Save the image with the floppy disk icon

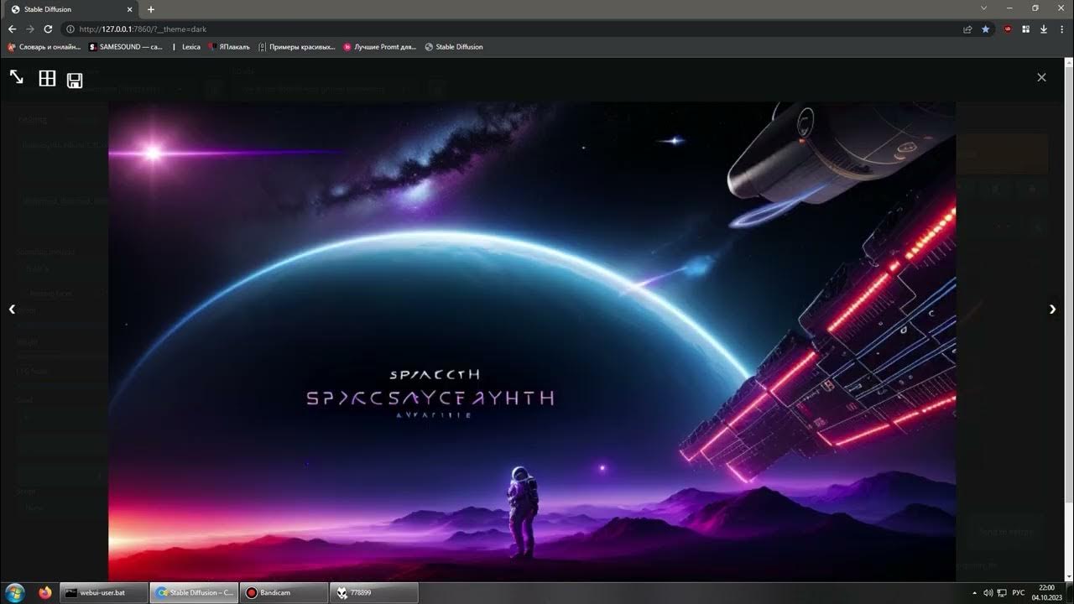(75, 81)
